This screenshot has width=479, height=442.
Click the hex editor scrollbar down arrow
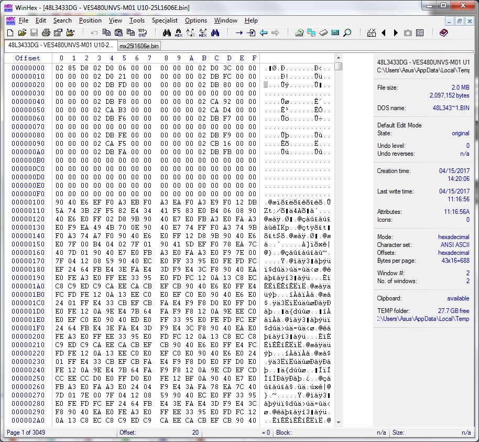tap(339, 421)
